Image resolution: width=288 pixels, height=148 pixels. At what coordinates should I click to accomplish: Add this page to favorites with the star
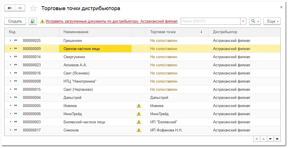pos(33,8)
